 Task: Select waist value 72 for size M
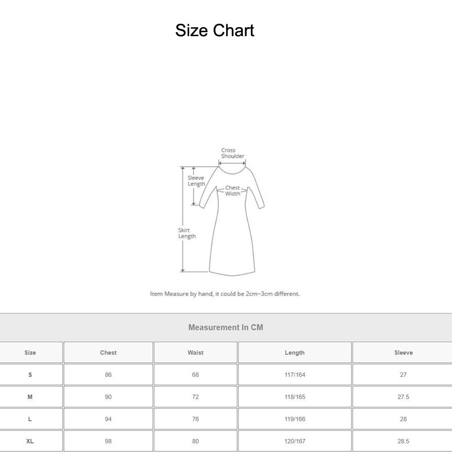click(x=194, y=396)
